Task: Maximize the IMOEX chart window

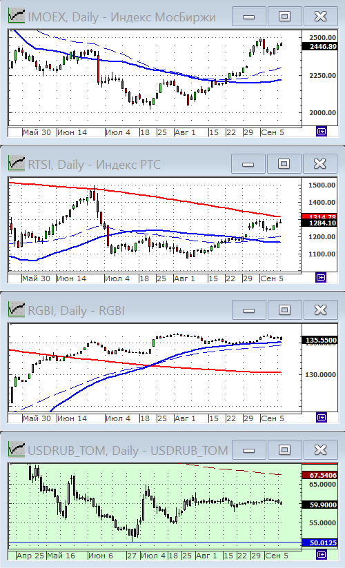Action: click(284, 17)
